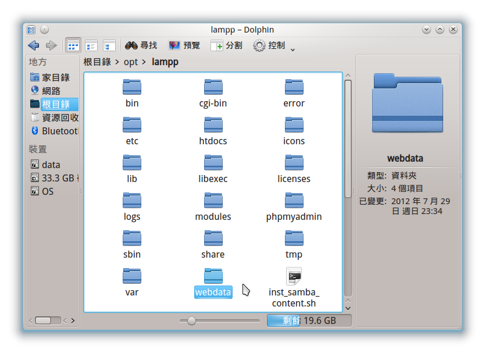
Task: Click lampp in the breadcrumb path
Action: tap(165, 62)
